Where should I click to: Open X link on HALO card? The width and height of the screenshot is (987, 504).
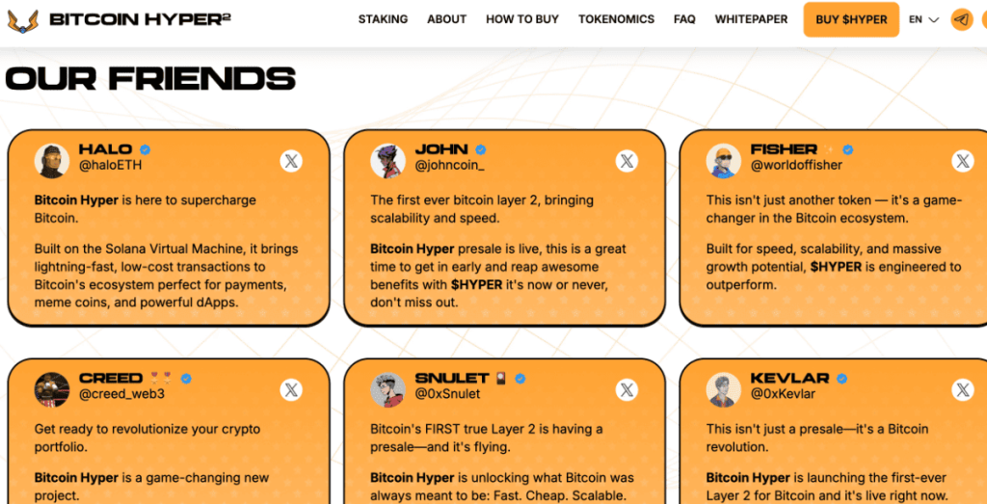coord(291,161)
